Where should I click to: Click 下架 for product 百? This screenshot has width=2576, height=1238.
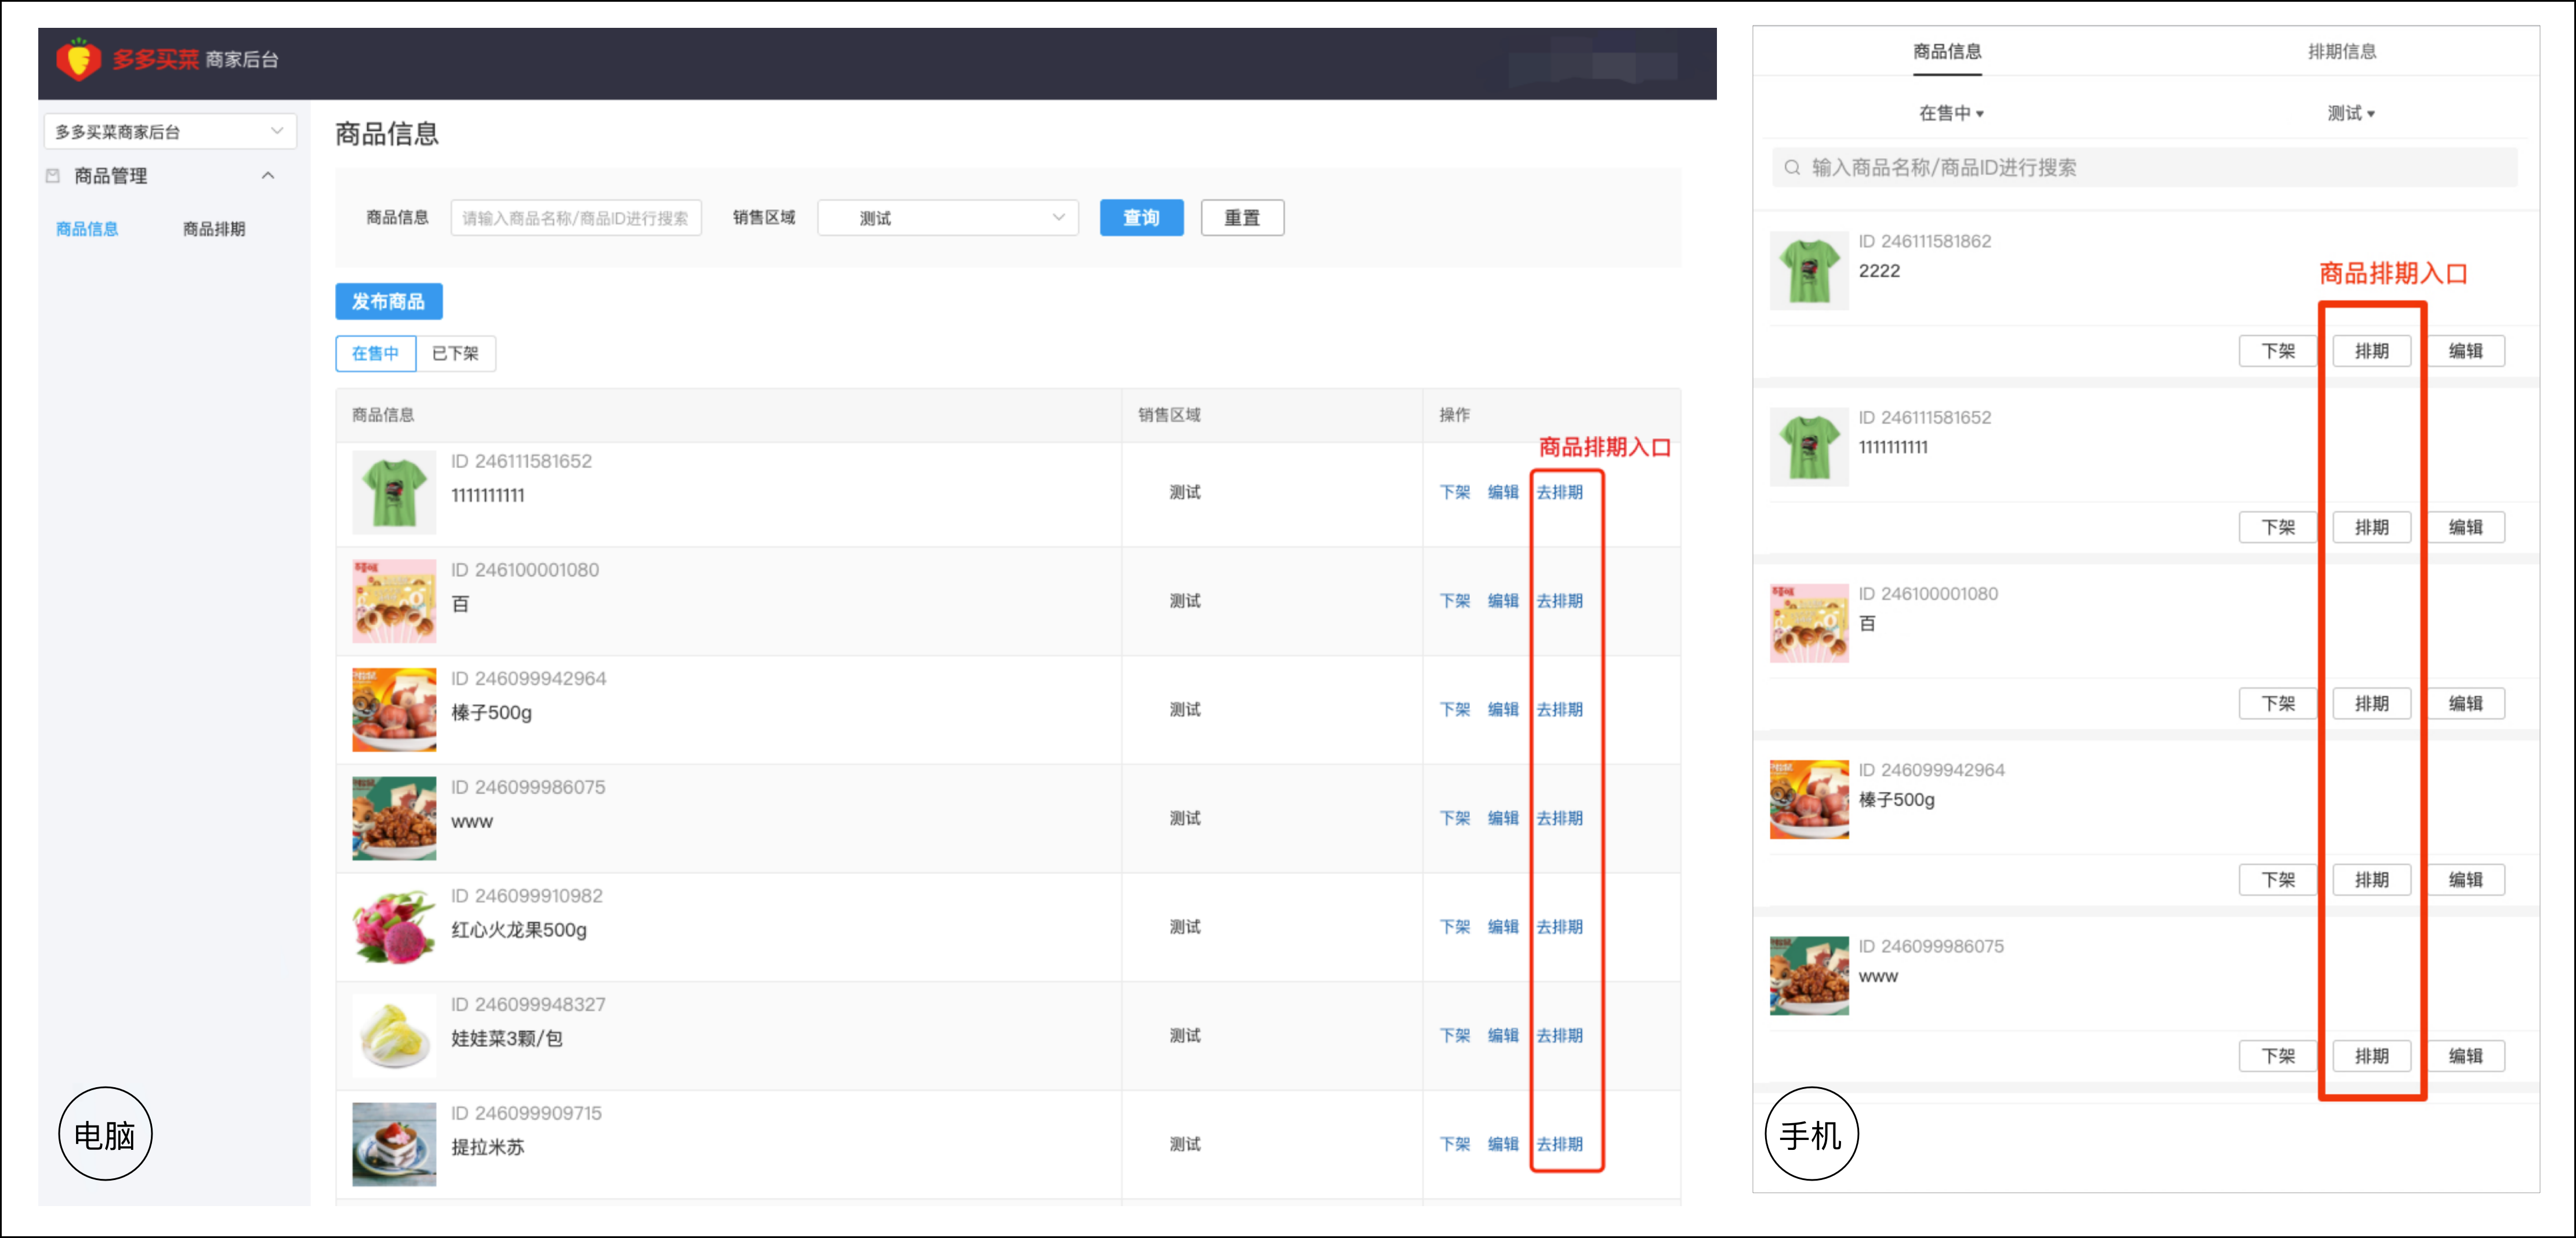click(x=1455, y=601)
